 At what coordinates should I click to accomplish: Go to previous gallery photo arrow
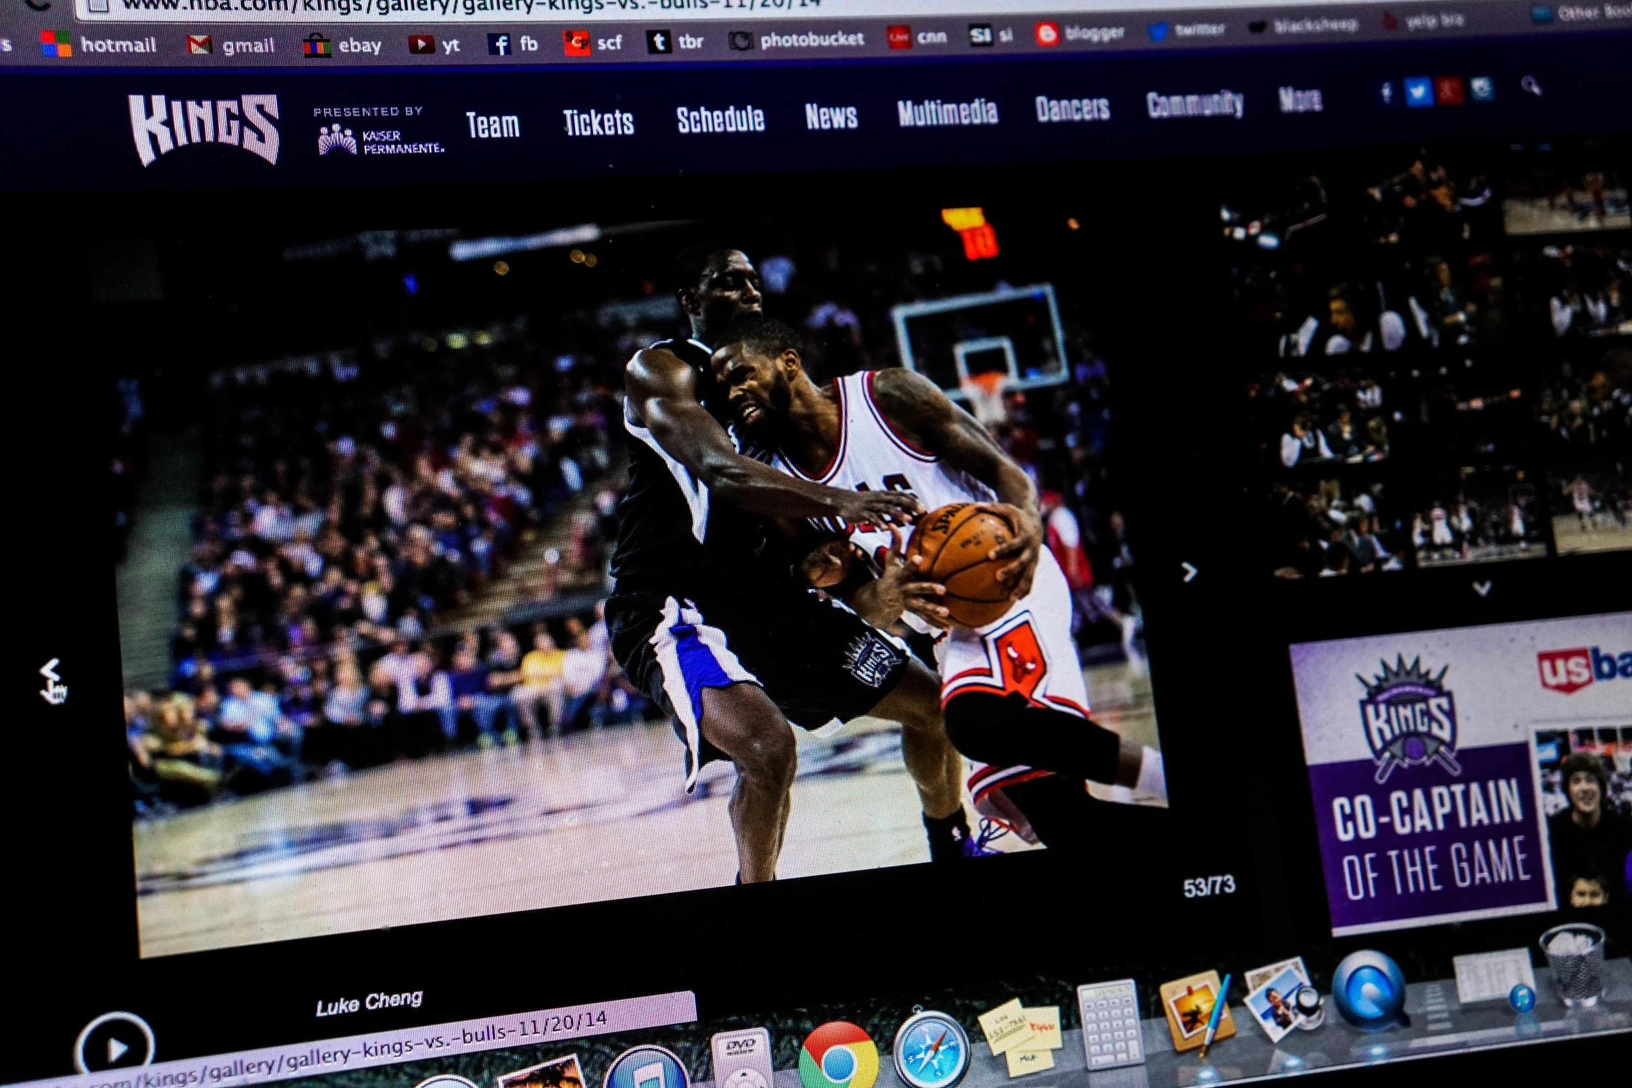pyautogui.click(x=50, y=670)
